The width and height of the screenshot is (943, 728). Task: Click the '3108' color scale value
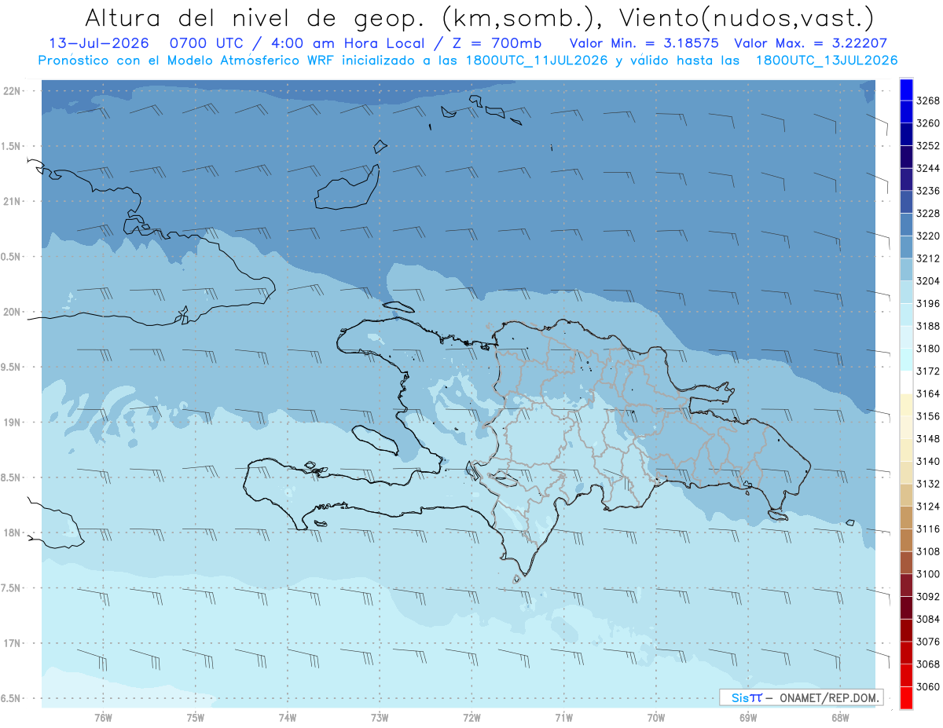click(928, 551)
